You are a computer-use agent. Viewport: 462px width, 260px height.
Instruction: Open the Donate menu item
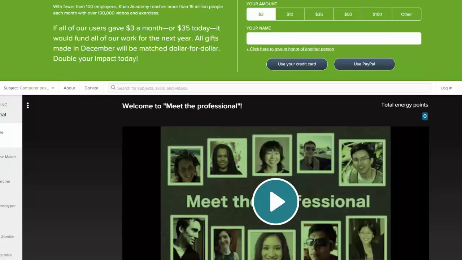91,88
